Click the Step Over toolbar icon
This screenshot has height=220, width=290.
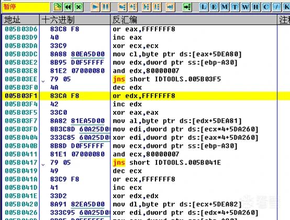click(x=133, y=7)
